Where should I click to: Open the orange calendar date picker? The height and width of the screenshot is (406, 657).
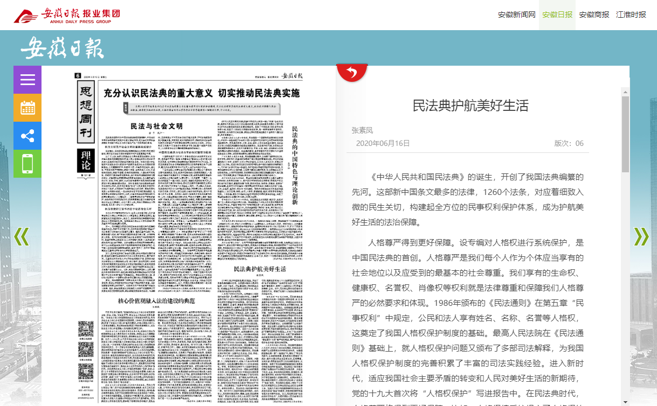tap(27, 108)
